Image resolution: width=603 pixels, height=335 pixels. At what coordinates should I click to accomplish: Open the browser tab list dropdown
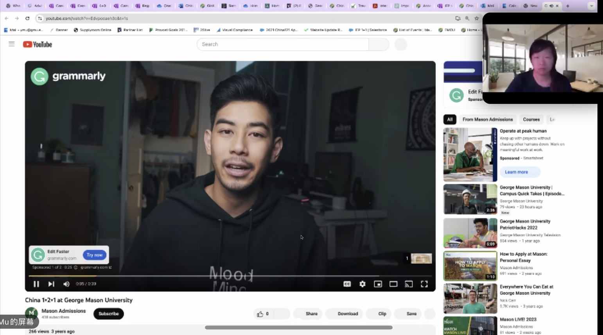pos(591,6)
